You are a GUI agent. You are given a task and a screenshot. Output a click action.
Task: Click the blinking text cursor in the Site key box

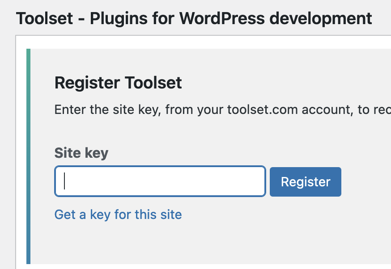tap(65, 181)
